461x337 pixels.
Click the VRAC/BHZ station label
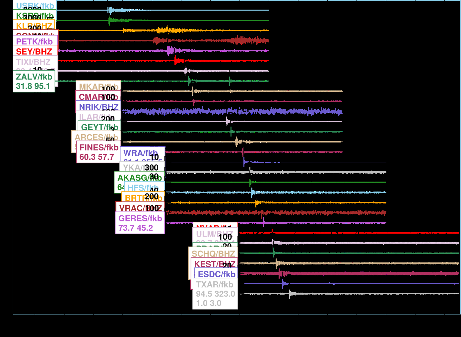click(141, 208)
